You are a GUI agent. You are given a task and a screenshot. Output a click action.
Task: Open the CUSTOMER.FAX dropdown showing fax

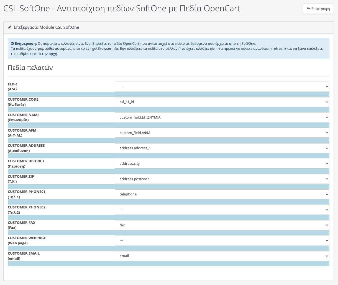(x=222, y=225)
